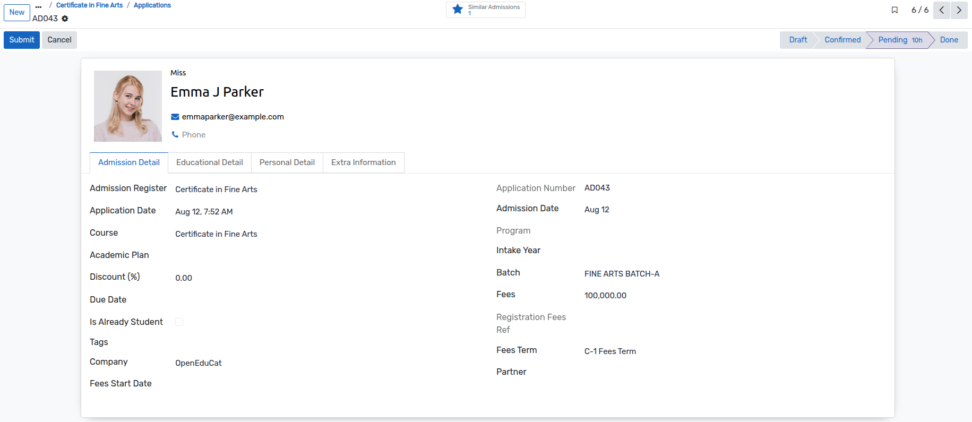Open the Educational Detail tab
Image resolution: width=972 pixels, height=422 pixels.
(x=210, y=162)
